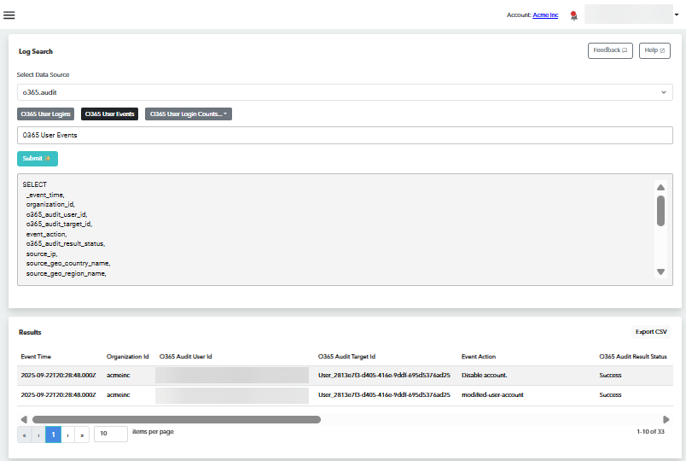The height and width of the screenshot is (461, 686).
Task: Click results table right scroll arrow
Action: (666, 419)
